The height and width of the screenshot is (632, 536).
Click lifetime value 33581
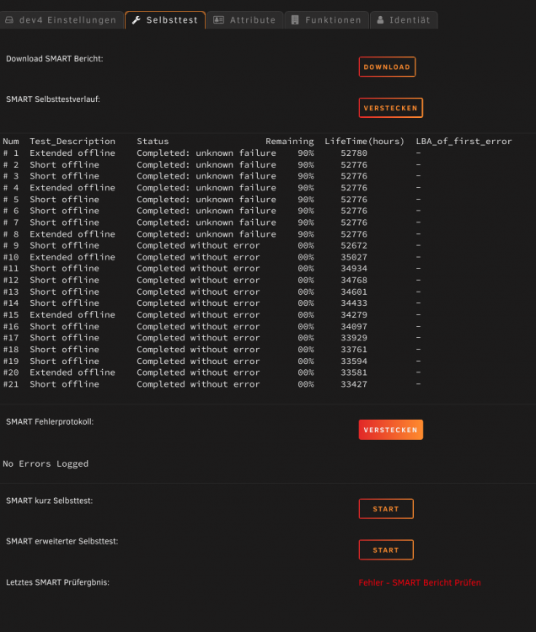[x=354, y=372]
